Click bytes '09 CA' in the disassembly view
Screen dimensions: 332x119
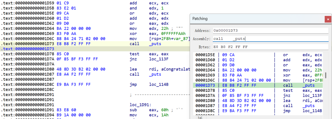click(x=63, y=13)
